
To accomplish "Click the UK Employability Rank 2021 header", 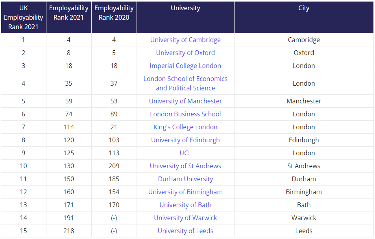I will (24, 17).
